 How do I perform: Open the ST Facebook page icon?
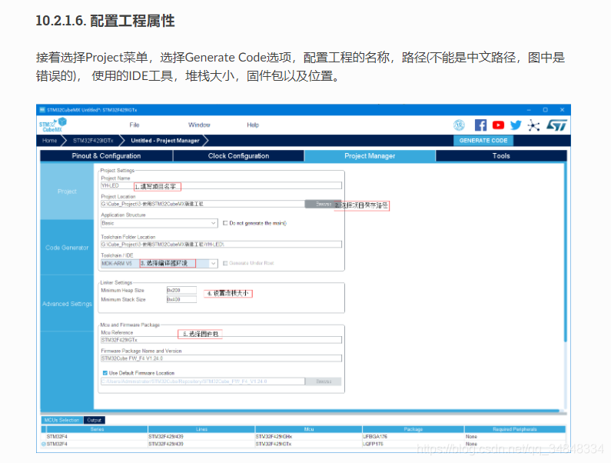pos(480,125)
